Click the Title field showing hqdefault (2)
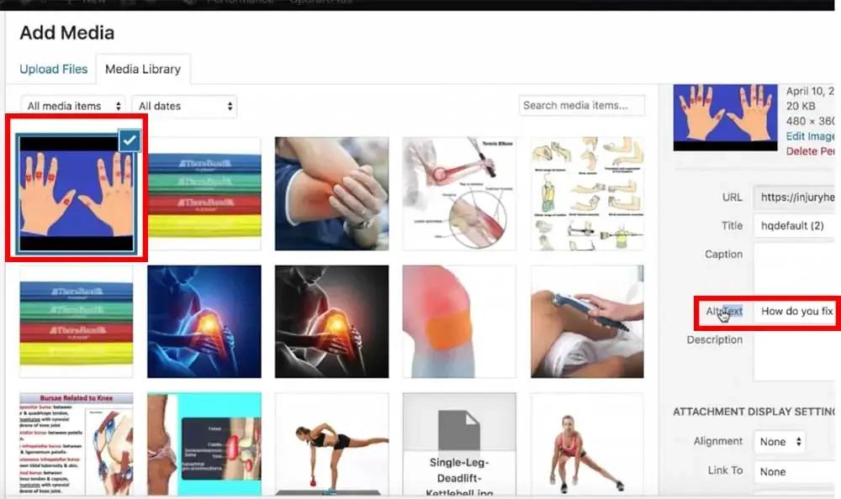Viewport: 841px width, 499px height. click(x=795, y=226)
